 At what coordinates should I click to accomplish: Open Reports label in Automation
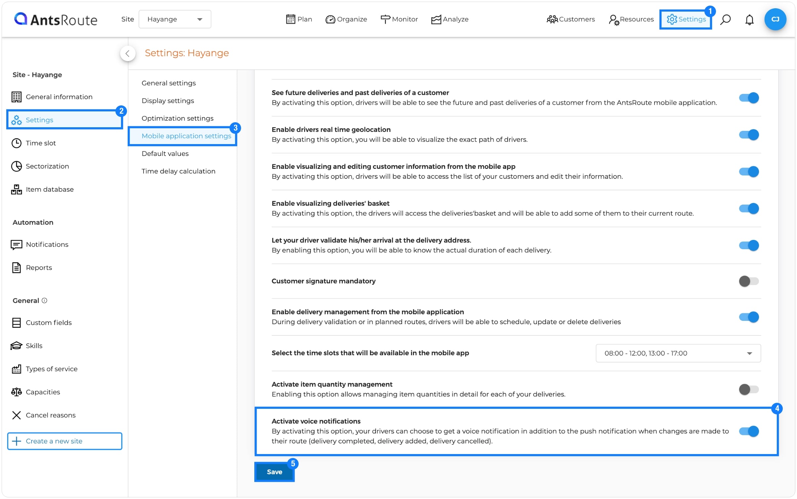[39, 268]
